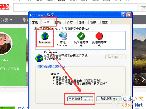Click the next-slide arrow on the banner
The height and width of the screenshot is (109, 146).
tap(143, 80)
